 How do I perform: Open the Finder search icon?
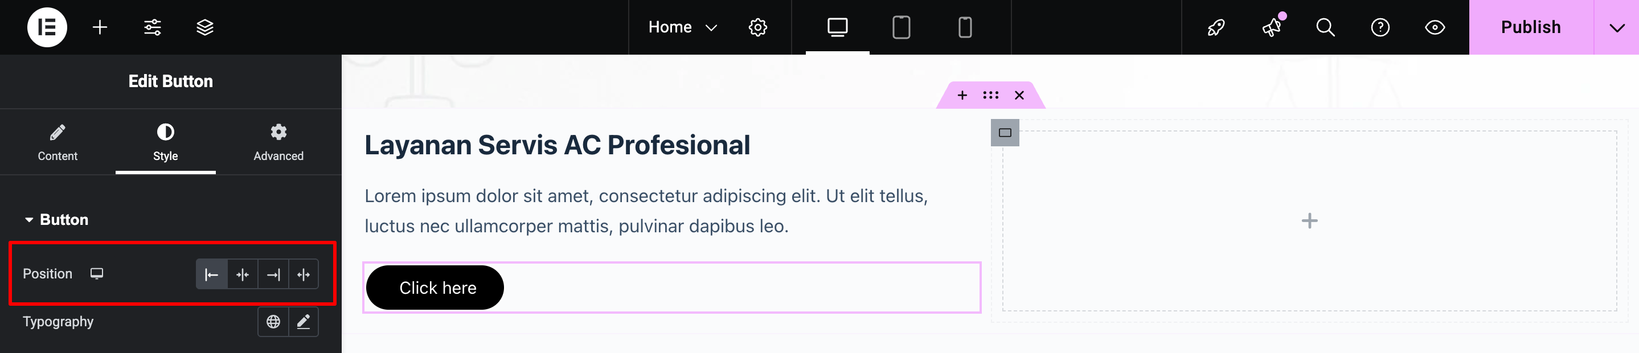[x=1325, y=27]
